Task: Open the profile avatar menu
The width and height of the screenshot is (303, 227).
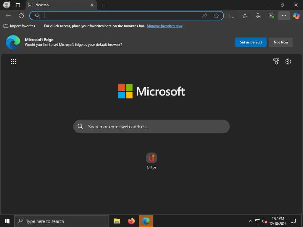Action: click(7, 5)
